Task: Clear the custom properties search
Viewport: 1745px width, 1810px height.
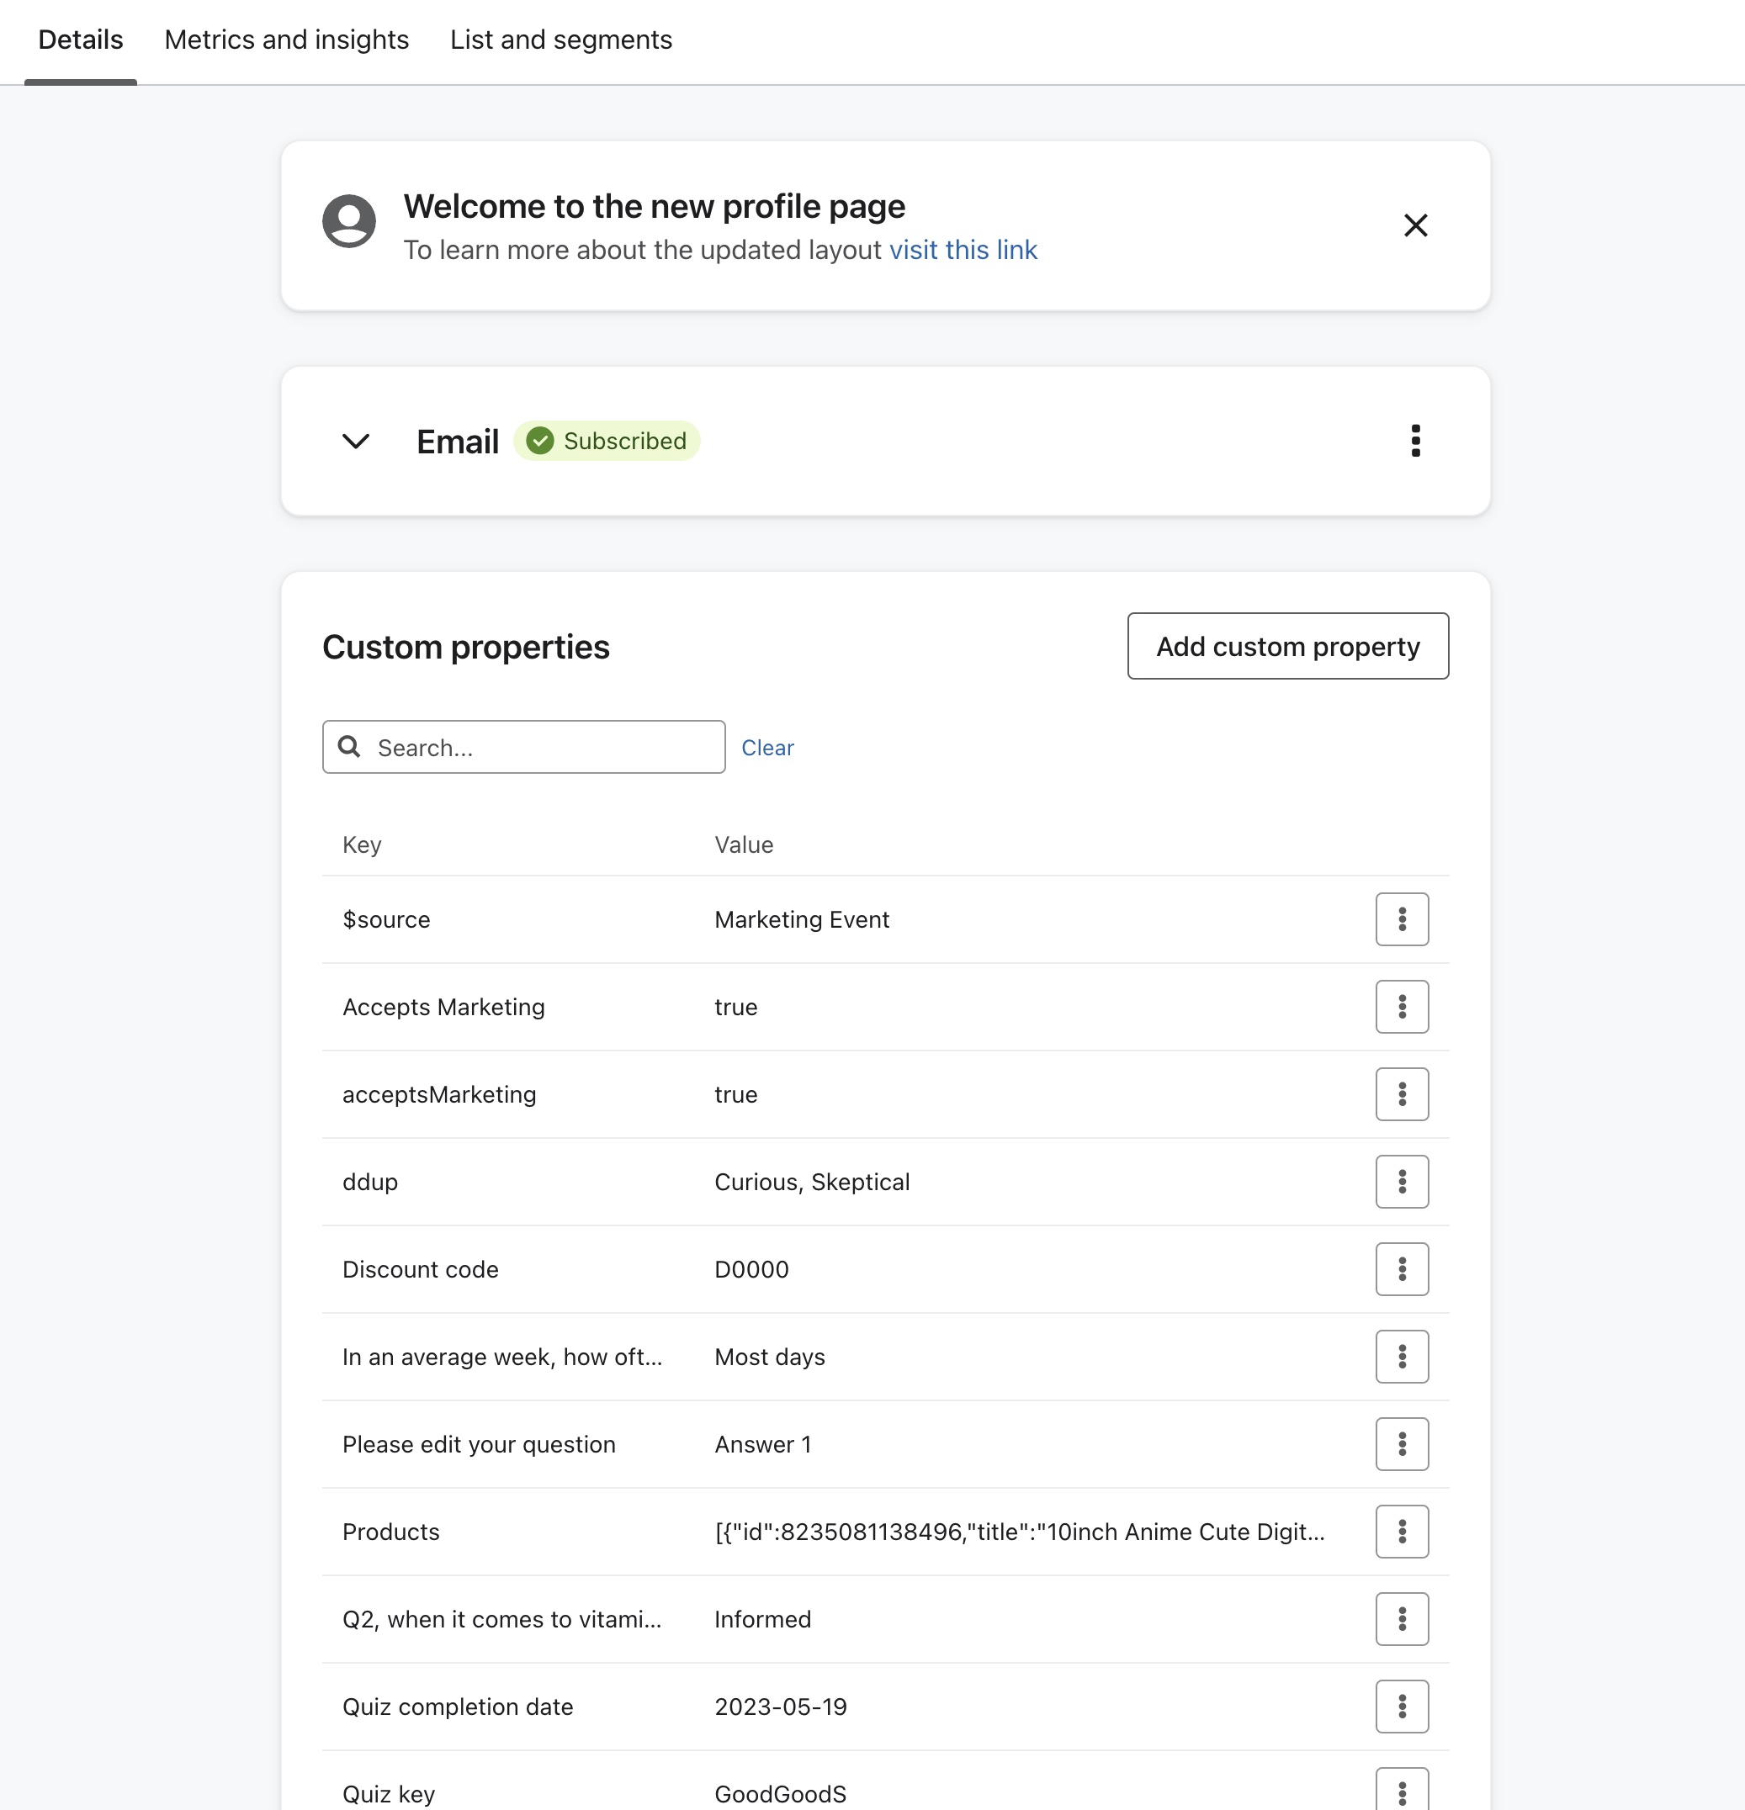Action: (x=766, y=747)
